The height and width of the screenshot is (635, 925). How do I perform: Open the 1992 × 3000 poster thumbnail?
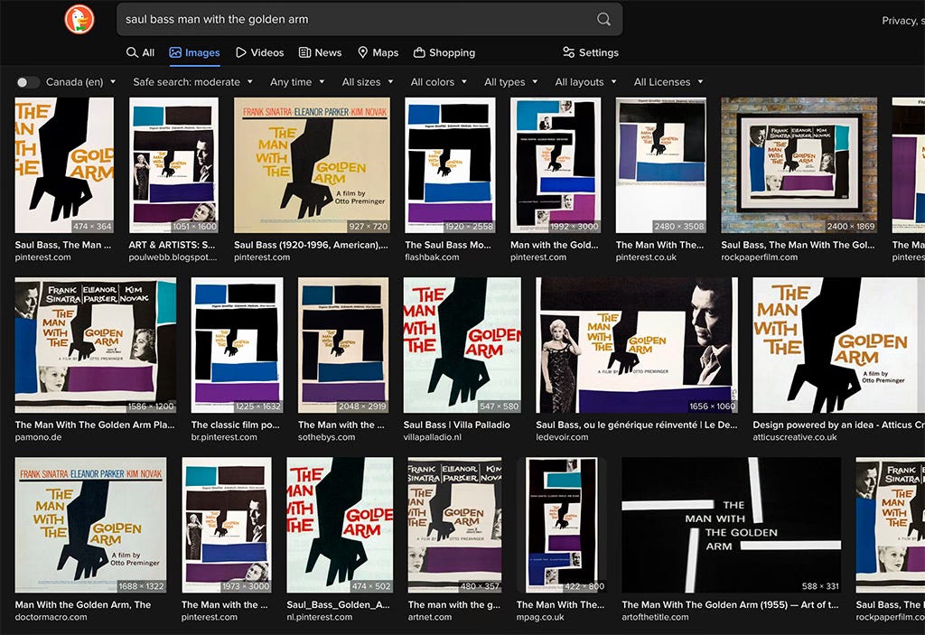556,165
